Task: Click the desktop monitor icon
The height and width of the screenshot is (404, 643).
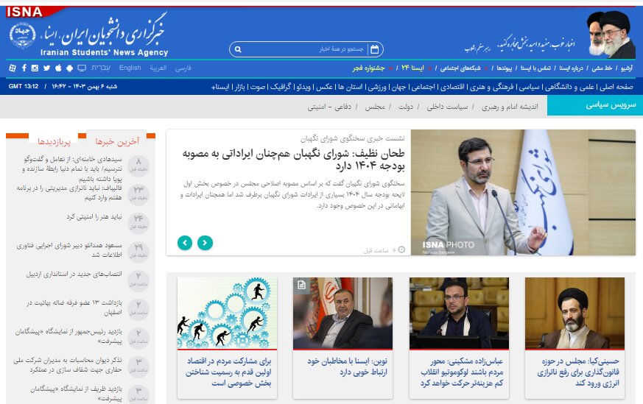Action: [82, 68]
